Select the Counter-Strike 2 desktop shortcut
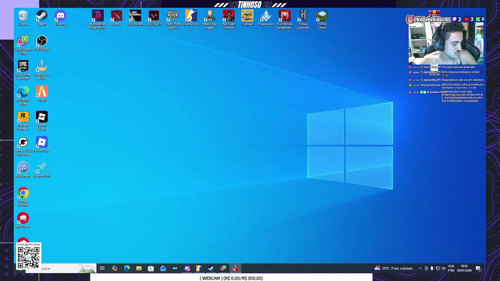 tap(191, 20)
